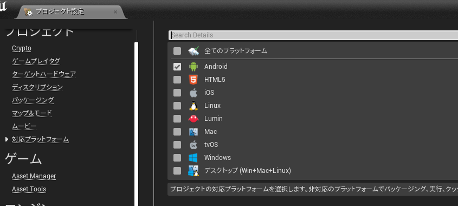
Task: Open the ディスクリプション settings
Action: point(37,87)
